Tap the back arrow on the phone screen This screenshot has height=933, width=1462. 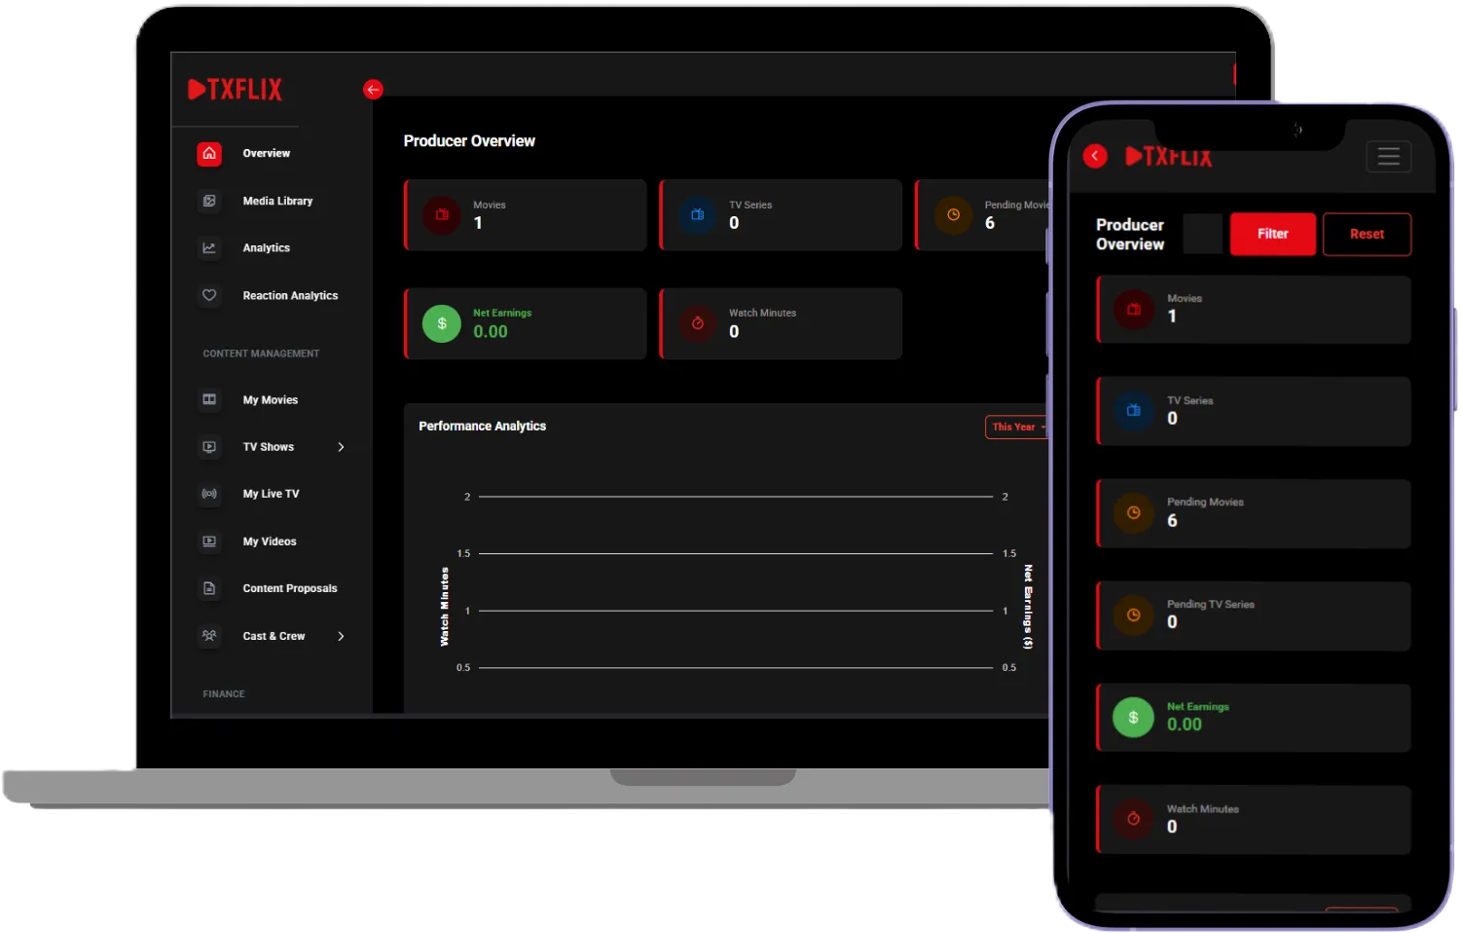(1094, 156)
